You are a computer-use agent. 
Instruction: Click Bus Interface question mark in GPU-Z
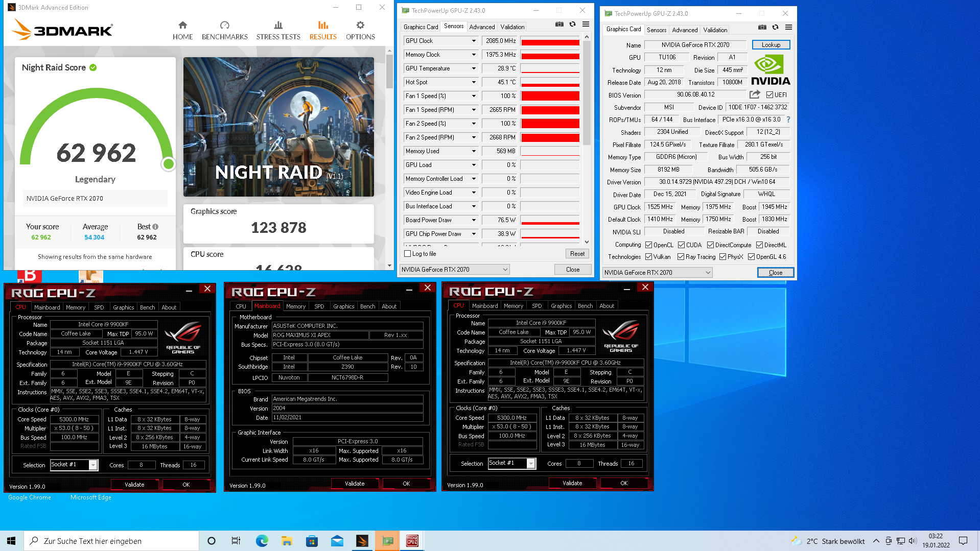pos(788,119)
